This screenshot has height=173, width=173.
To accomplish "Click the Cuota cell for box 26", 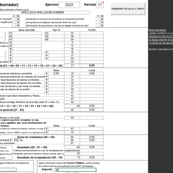I will [x=92, y=62].
